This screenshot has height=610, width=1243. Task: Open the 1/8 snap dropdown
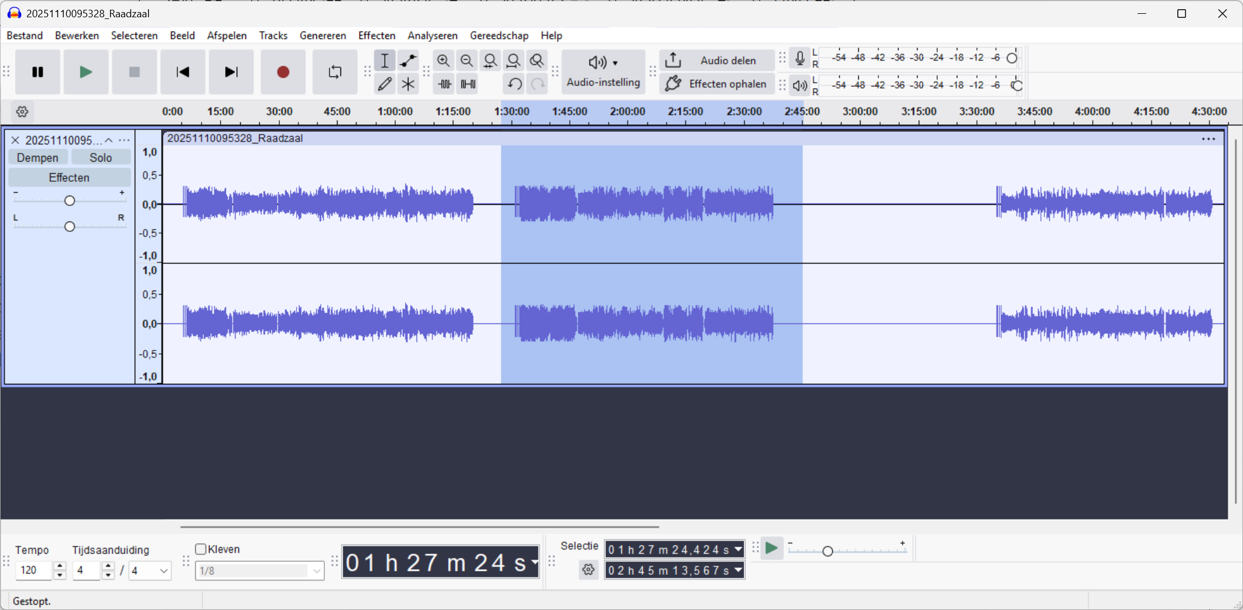[316, 571]
